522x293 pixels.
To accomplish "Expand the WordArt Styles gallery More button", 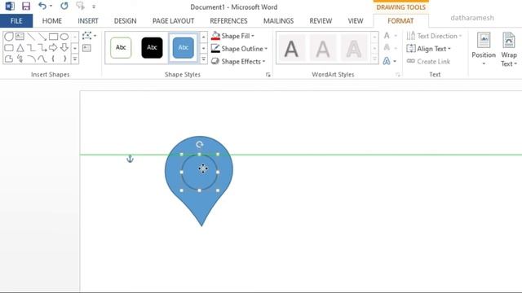I will [374, 59].
